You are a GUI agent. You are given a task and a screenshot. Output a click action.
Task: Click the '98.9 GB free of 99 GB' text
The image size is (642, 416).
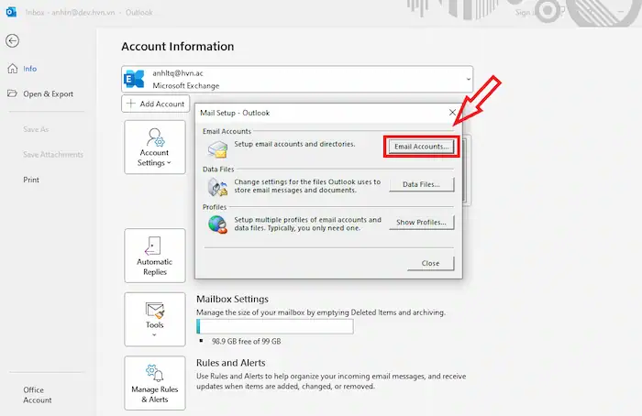(246, 341)
